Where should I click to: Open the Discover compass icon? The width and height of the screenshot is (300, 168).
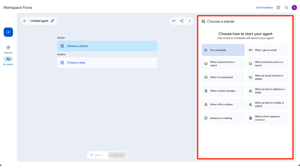click(x=8, y=48)
